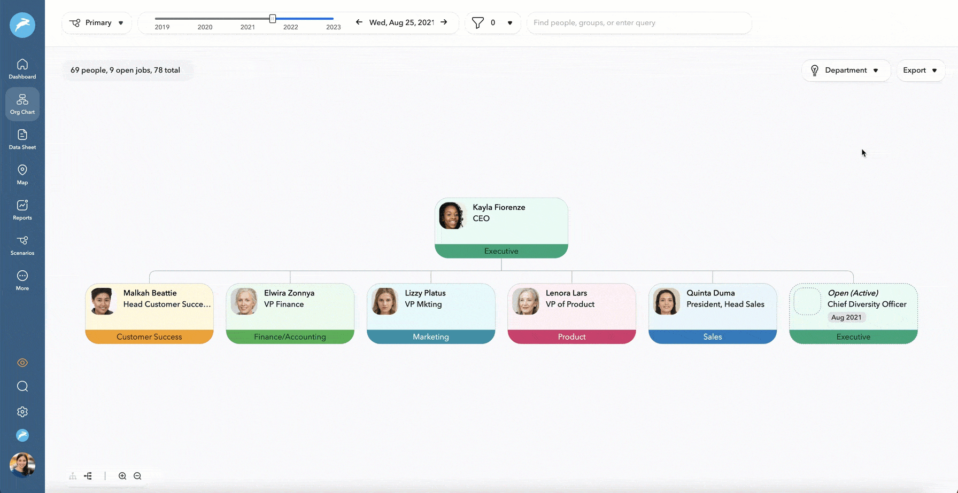958x493 pixels.
Task: Select the Scenarios sidebar icon
Action: coord(22,245)
